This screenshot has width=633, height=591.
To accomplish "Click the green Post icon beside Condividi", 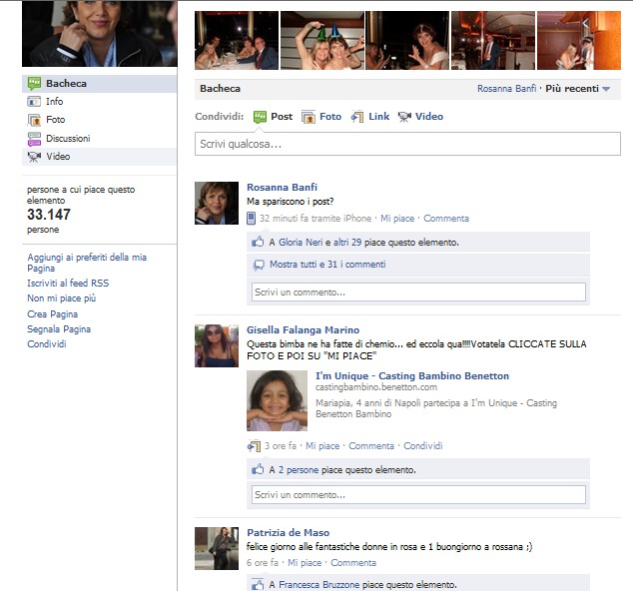I will click(x=260, y=117).
